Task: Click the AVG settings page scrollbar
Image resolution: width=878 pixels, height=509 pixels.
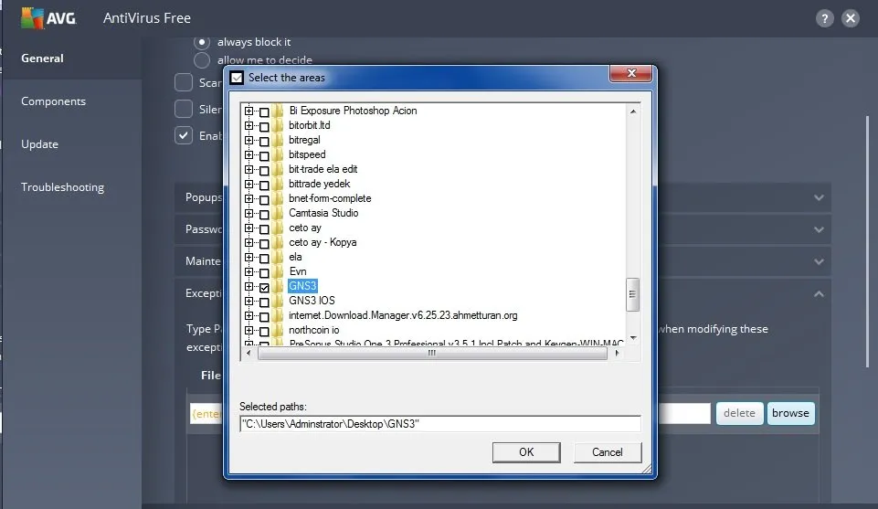Action: coord(868,242)
